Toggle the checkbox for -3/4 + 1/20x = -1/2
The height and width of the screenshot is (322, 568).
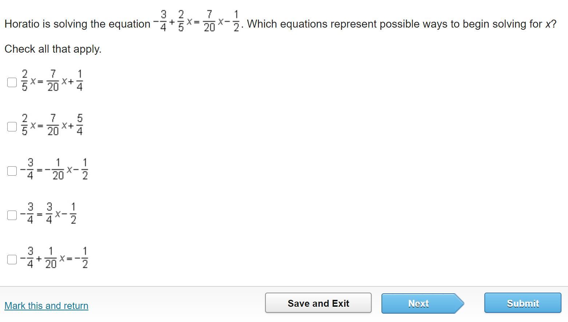pyautogui.click(x=12, y=260)
